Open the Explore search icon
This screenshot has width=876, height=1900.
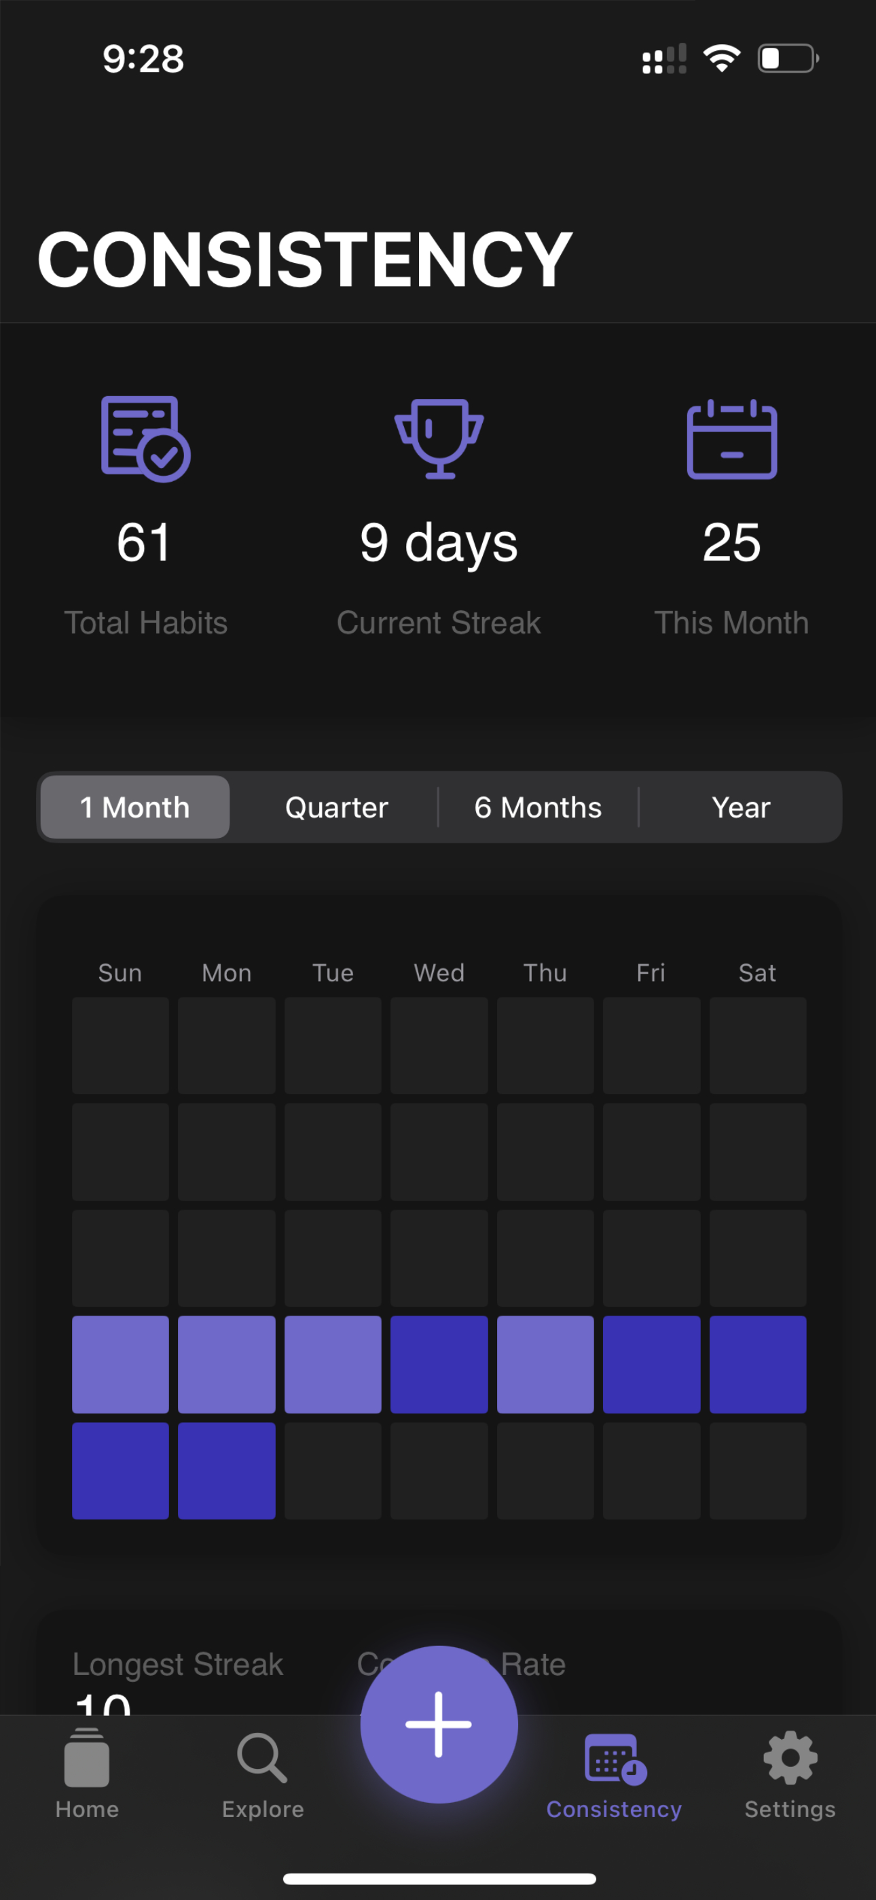pyautogui.click(x=263, y=1758)
